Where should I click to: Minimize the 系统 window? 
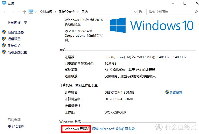tap(173, 3)
